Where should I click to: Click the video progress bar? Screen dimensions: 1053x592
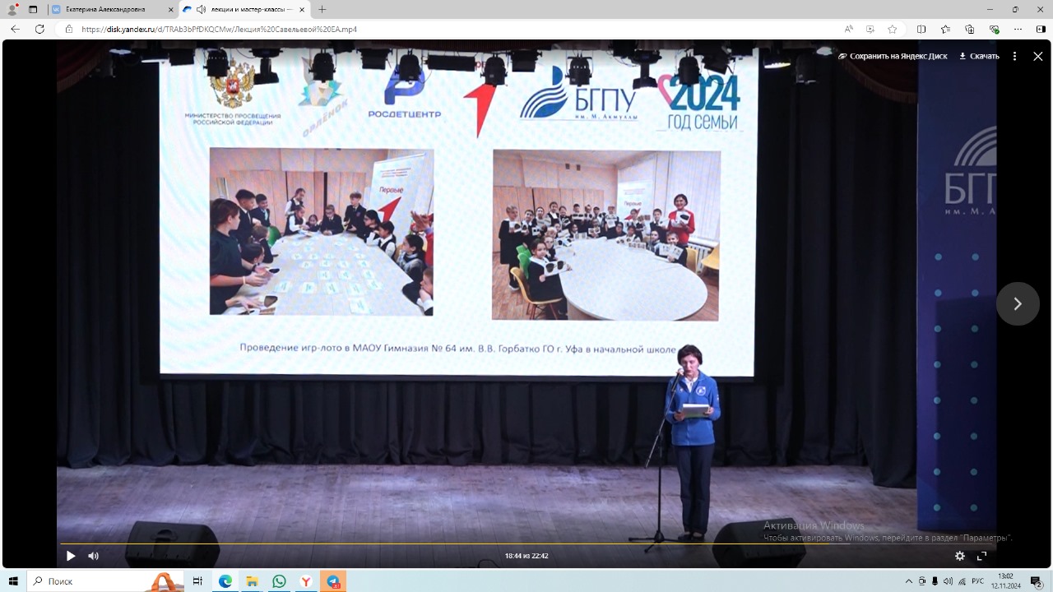pos(526,543)
